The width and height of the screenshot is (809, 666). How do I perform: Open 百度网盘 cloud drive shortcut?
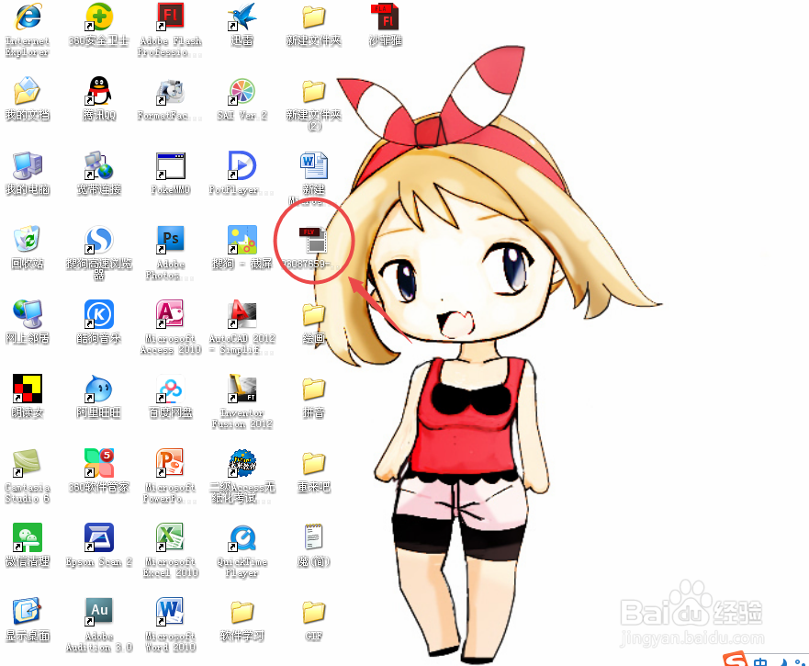click(x=171, y=389)
